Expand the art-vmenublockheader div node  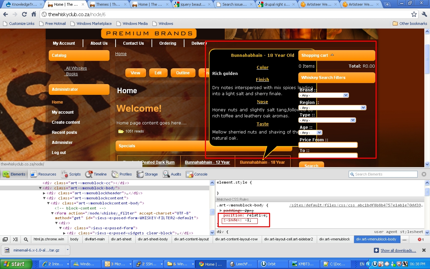pyautogui.click(x=44, y=193)
